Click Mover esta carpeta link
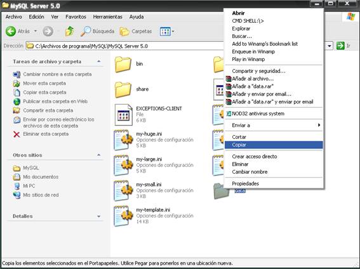 (44, 83)
